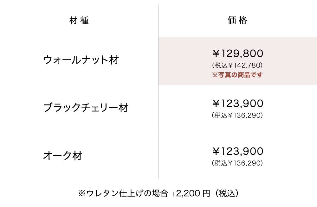The height and width of the screenshot is (207, 317).
Task: Click the ¥129,800 walnut price
Action: tap(238, 53)
